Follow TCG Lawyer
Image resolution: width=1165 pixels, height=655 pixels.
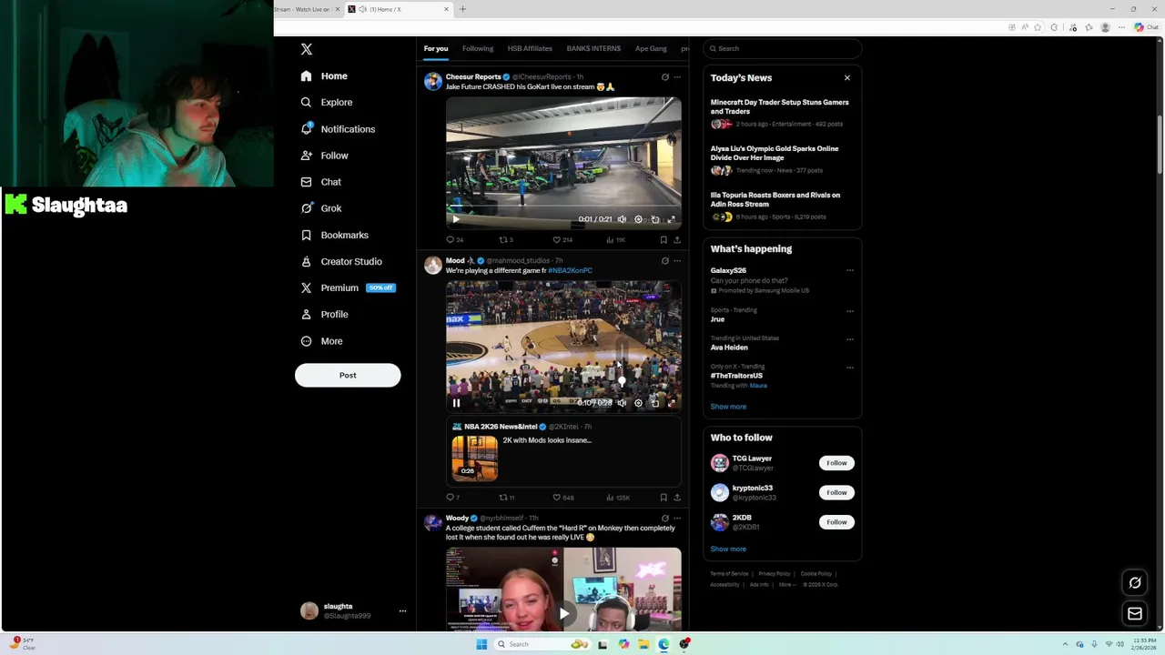coord(836,463)
